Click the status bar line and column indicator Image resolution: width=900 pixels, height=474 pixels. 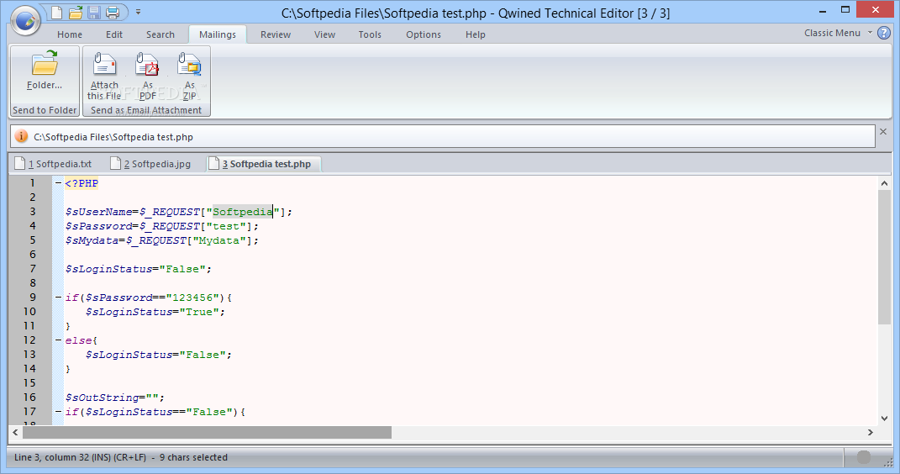click(x=80, y=457)
